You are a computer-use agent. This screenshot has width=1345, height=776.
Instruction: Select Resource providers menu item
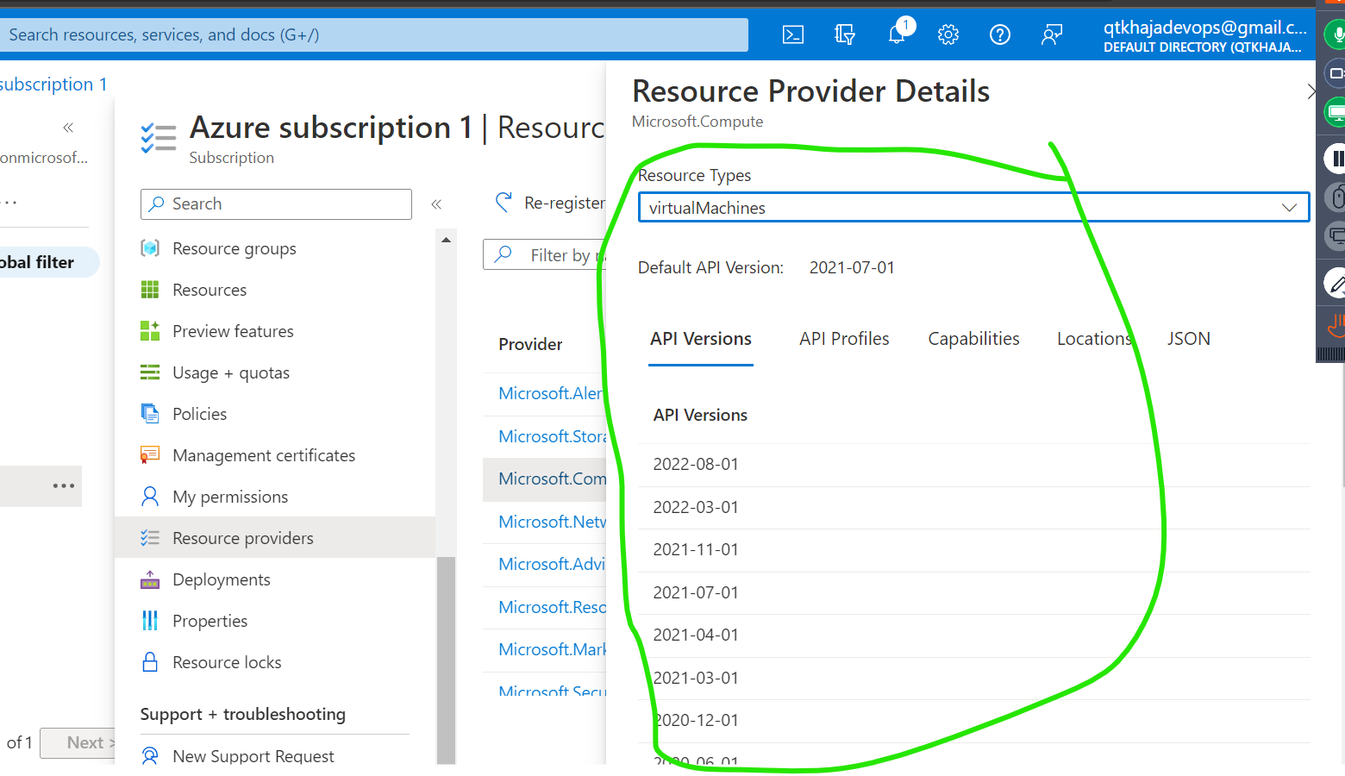275,538
